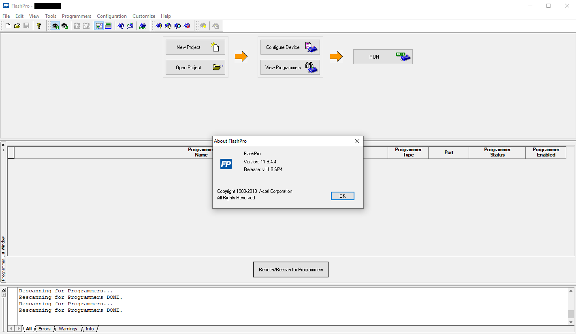Screen dimensions: 576x334
Task: Open the Tools menu
Action: (x=51, y=16)
